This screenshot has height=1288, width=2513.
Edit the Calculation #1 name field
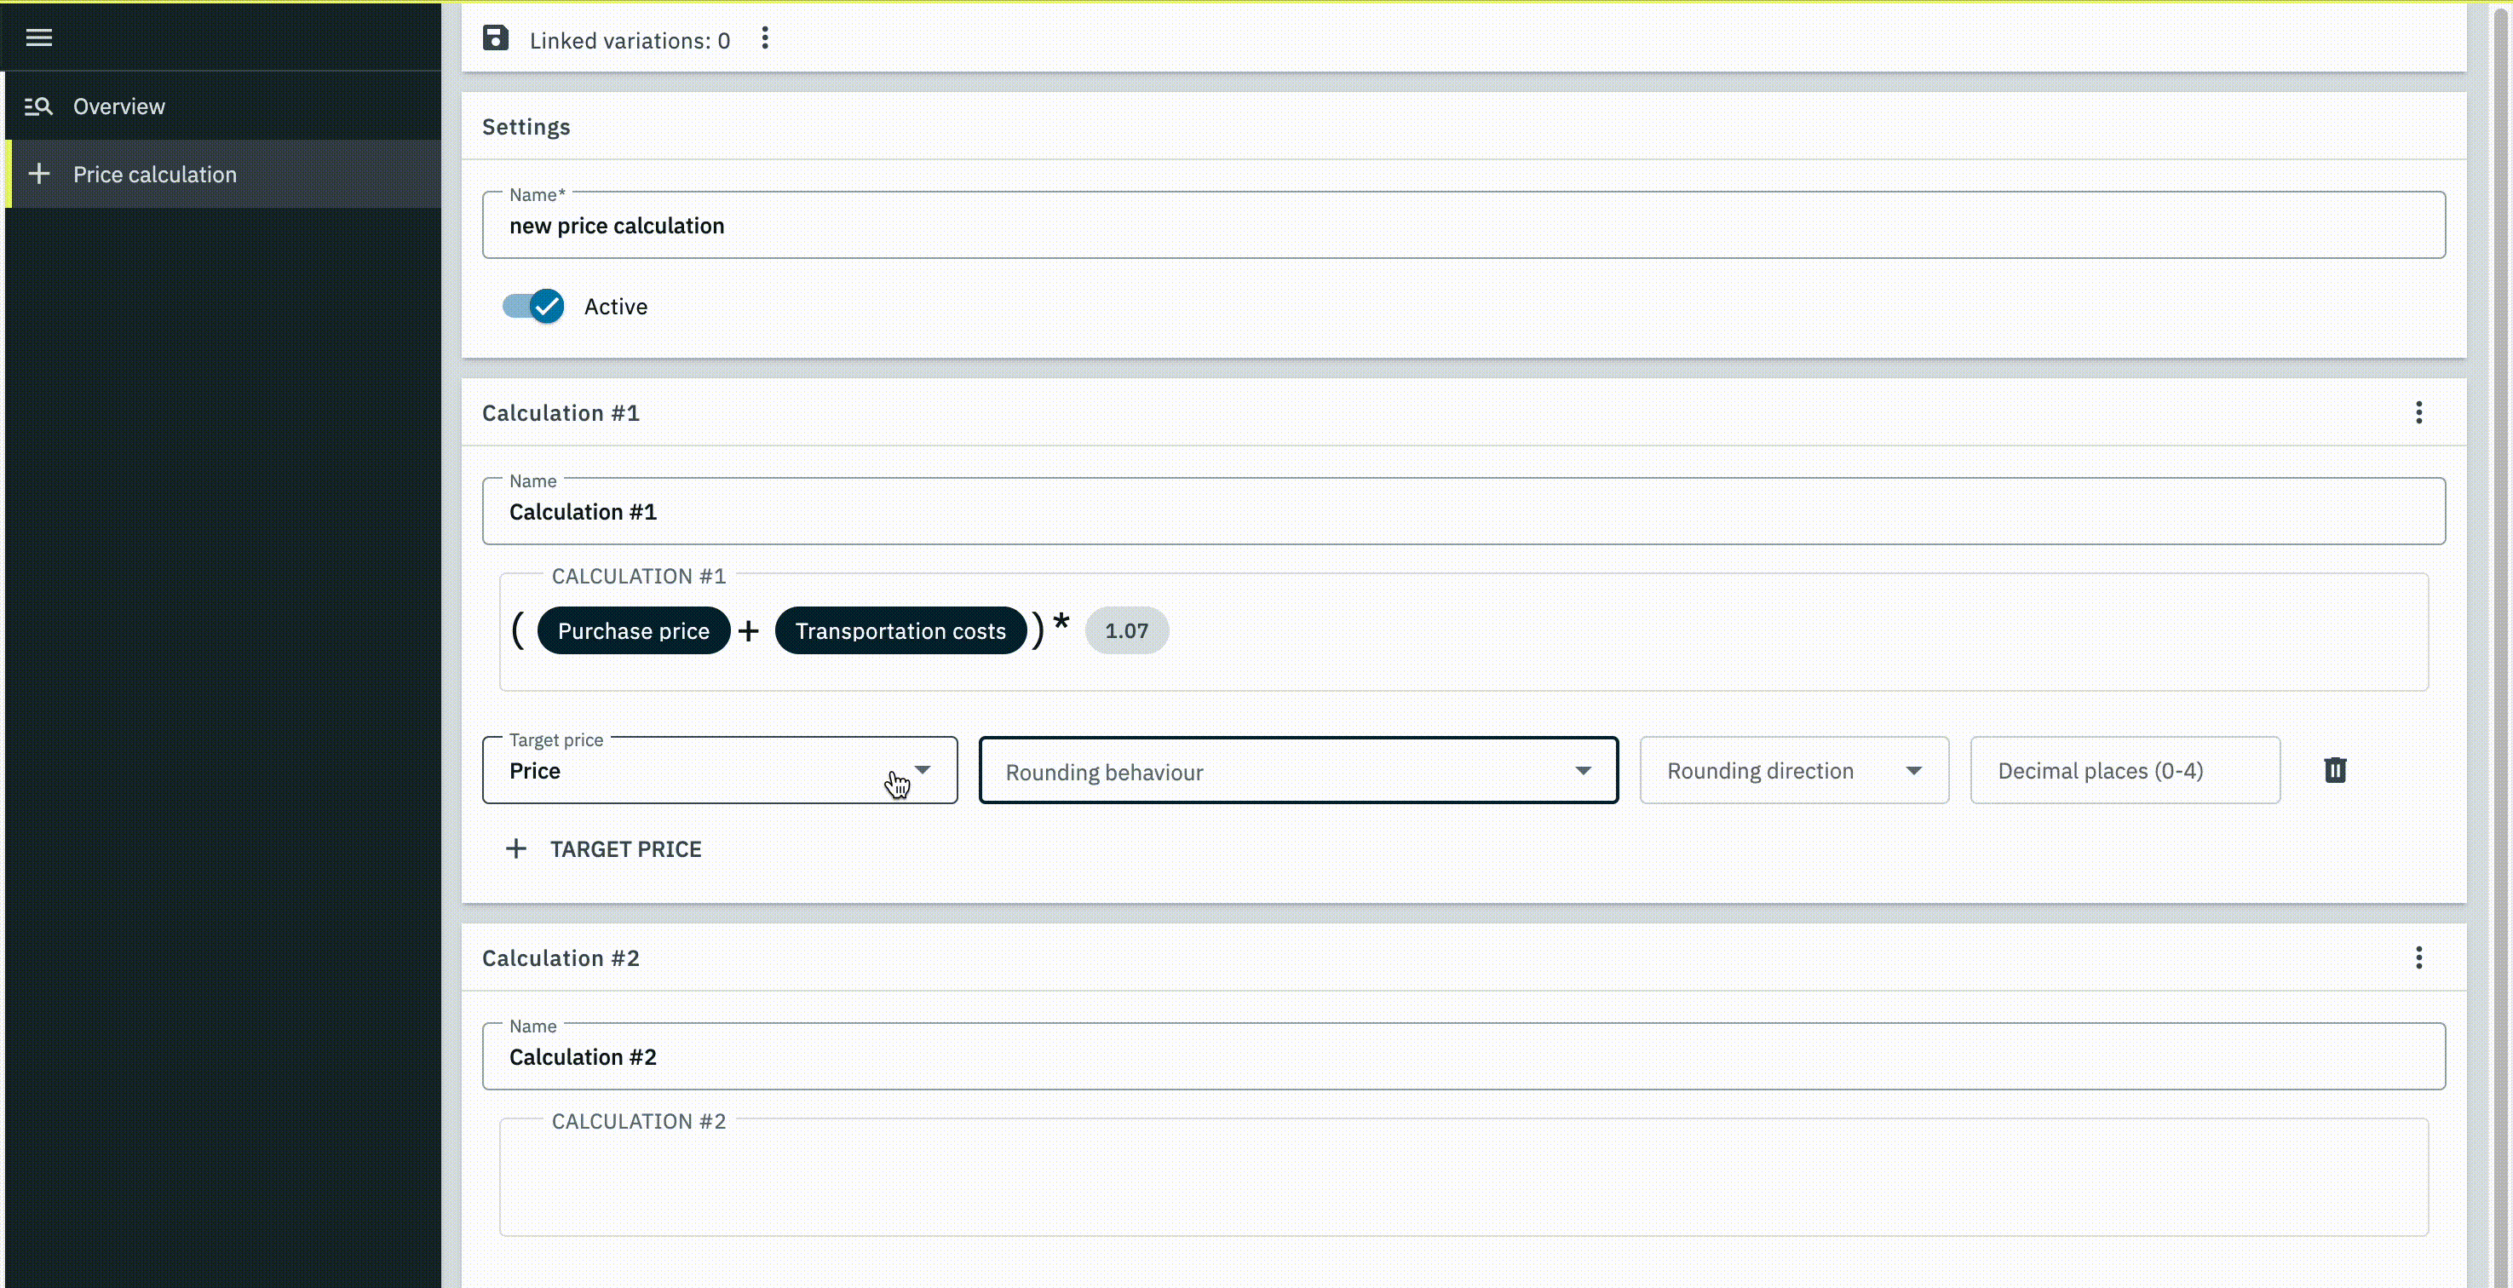[1464, 511]
